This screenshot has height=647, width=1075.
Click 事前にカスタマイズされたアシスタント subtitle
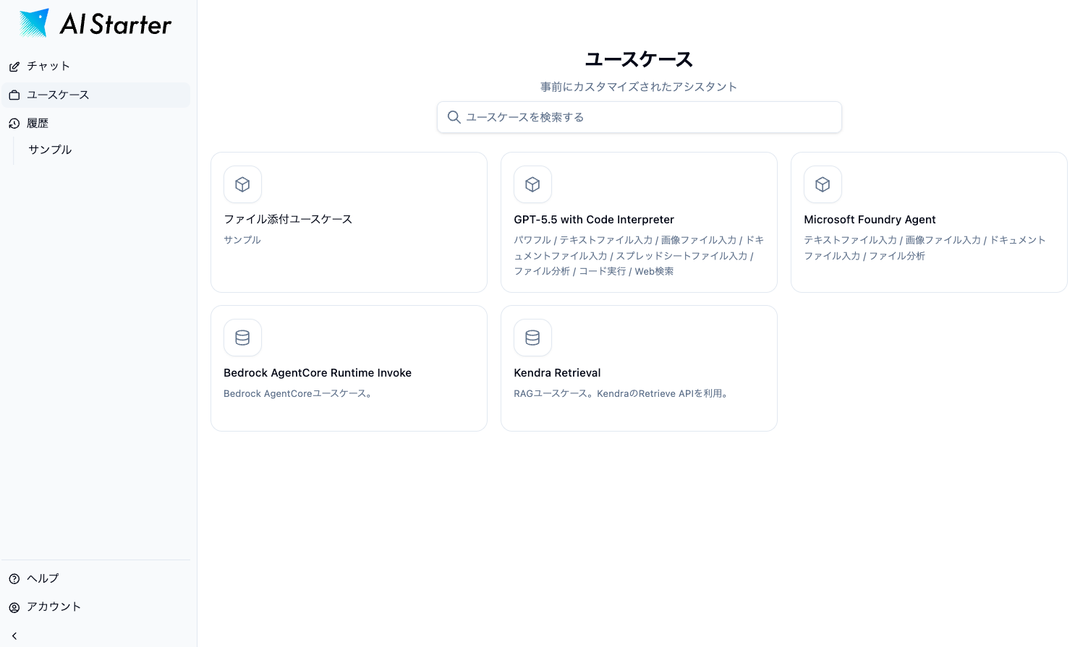click(639, 87)
